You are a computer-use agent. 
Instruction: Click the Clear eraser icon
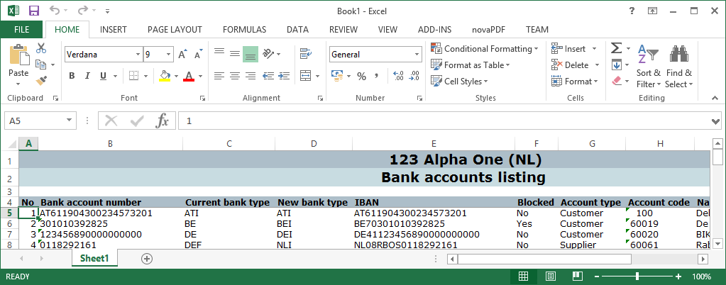[x=616, y=81]
